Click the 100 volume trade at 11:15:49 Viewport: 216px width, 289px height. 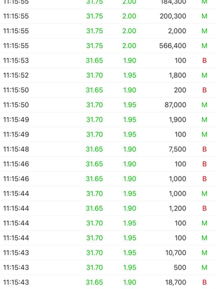coord(108,134)
